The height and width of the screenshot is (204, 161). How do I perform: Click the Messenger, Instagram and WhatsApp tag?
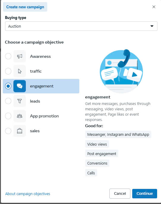tap(118, 134)
